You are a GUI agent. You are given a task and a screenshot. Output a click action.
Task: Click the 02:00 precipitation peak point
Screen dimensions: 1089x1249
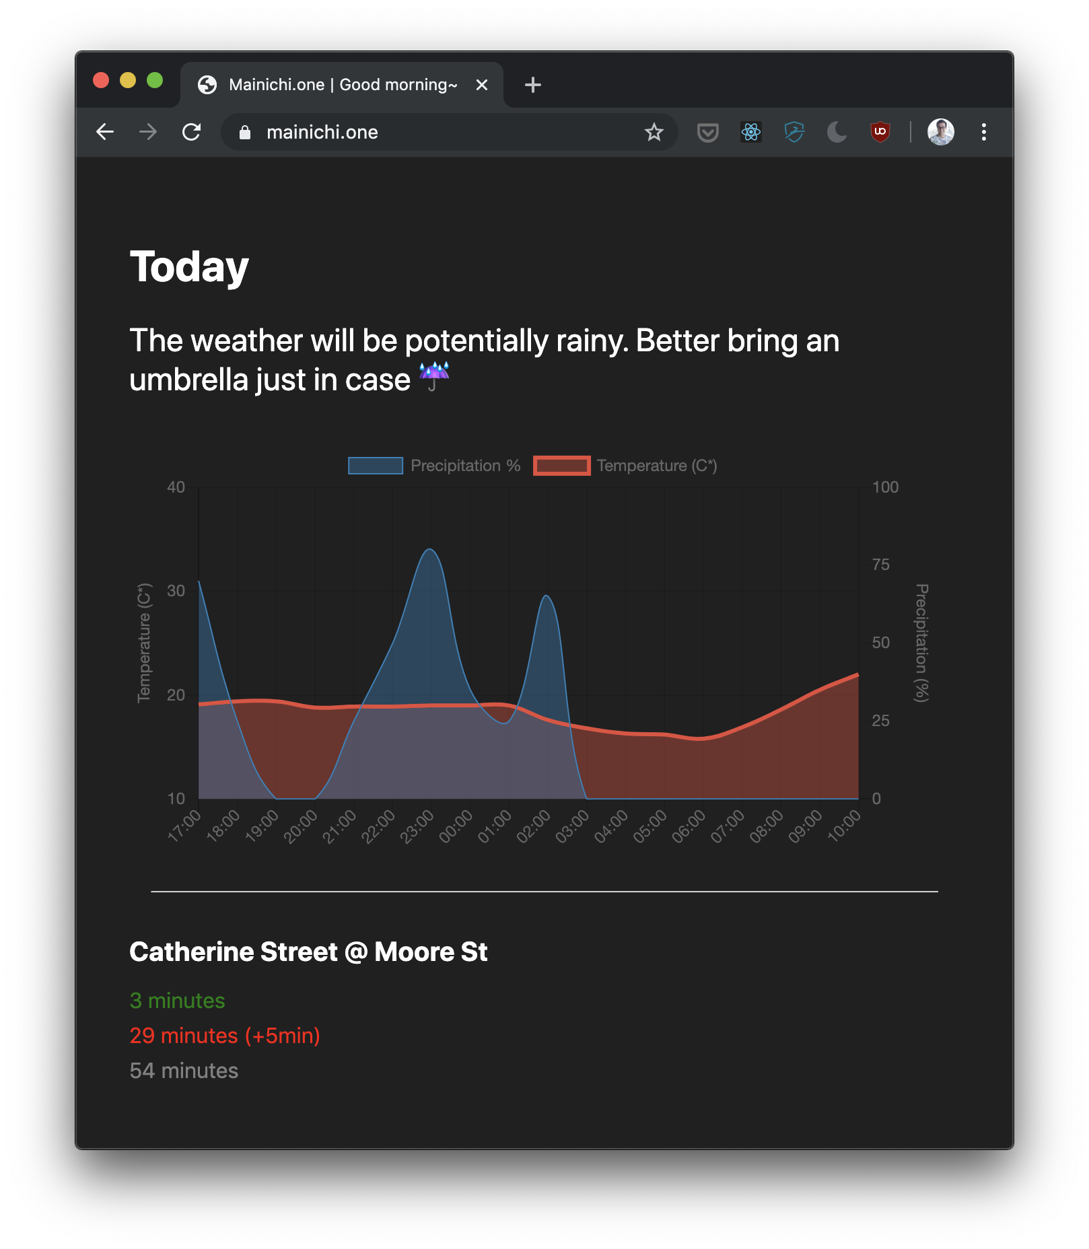pos(547,596)
